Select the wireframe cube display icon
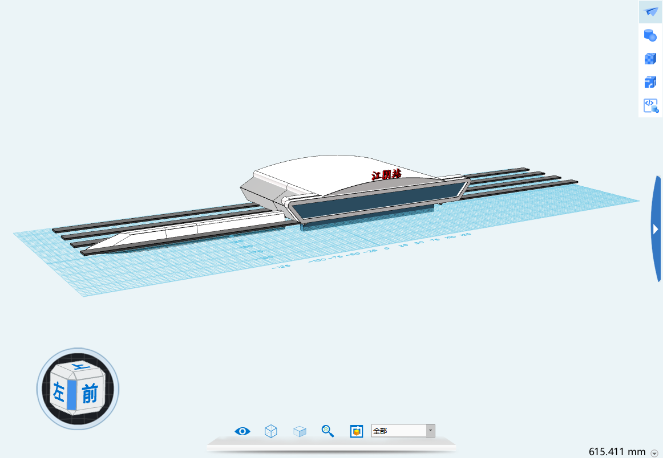The image size is (663, 458). [270, 431]
